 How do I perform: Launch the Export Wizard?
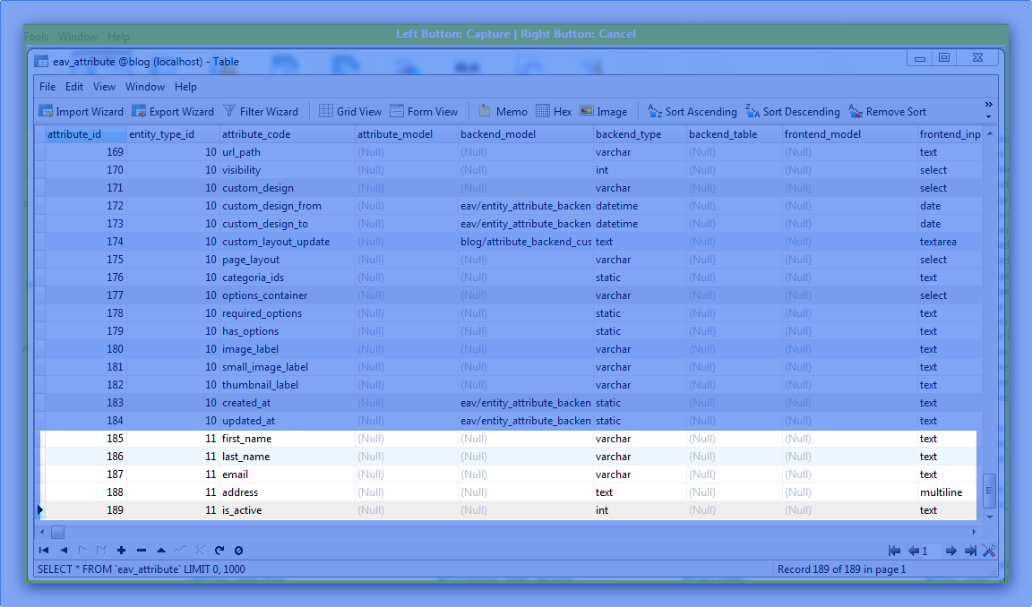[x=173, y=112]
